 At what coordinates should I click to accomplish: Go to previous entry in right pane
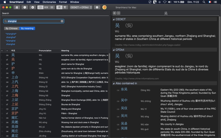114,13
